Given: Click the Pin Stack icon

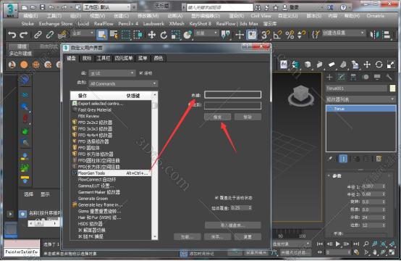Looking at the screenshot, I should pos(330,159).
